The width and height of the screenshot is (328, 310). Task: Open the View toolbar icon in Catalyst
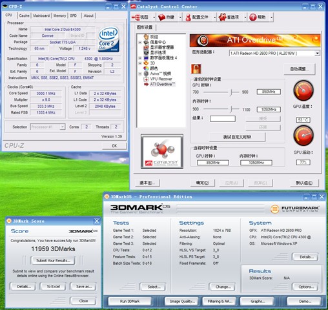[x=136, y=17]
